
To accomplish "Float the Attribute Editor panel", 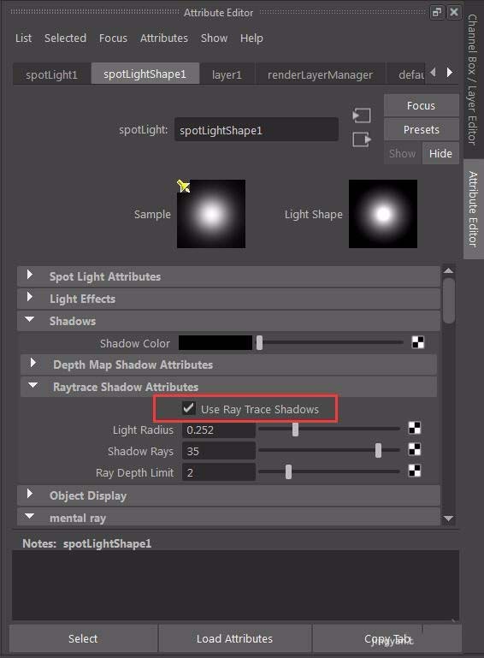I will pos(437,12).
